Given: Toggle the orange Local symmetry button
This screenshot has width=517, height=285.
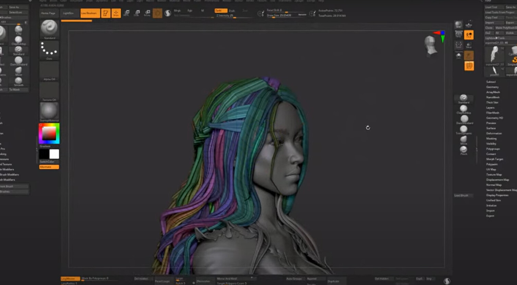Looking at the screenshot, I should (x=469, y=35).
